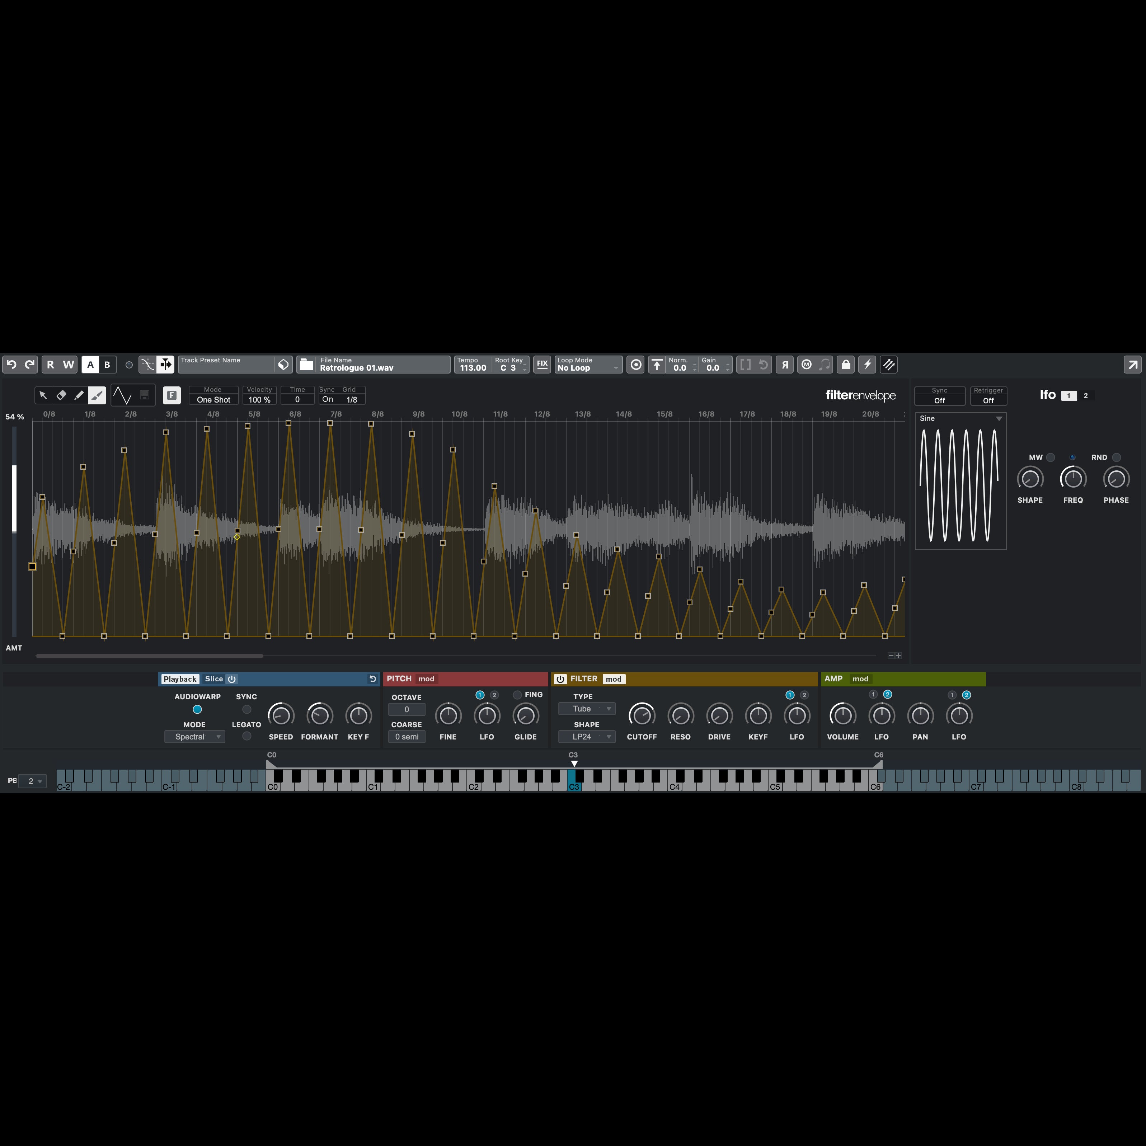This screenshot has height=1146, width=1146.
Task: Open the AudioWarp Mode Spectral dropdown
Action: (x=194, y=737)
